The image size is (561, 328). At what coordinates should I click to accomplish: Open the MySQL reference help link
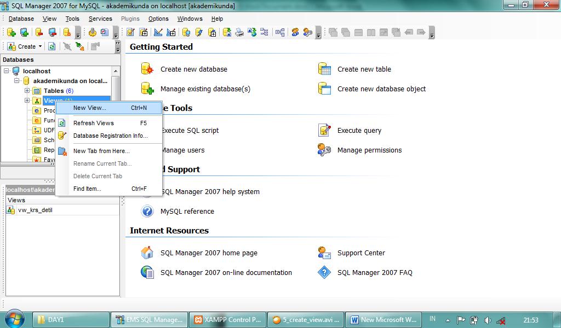187,212
